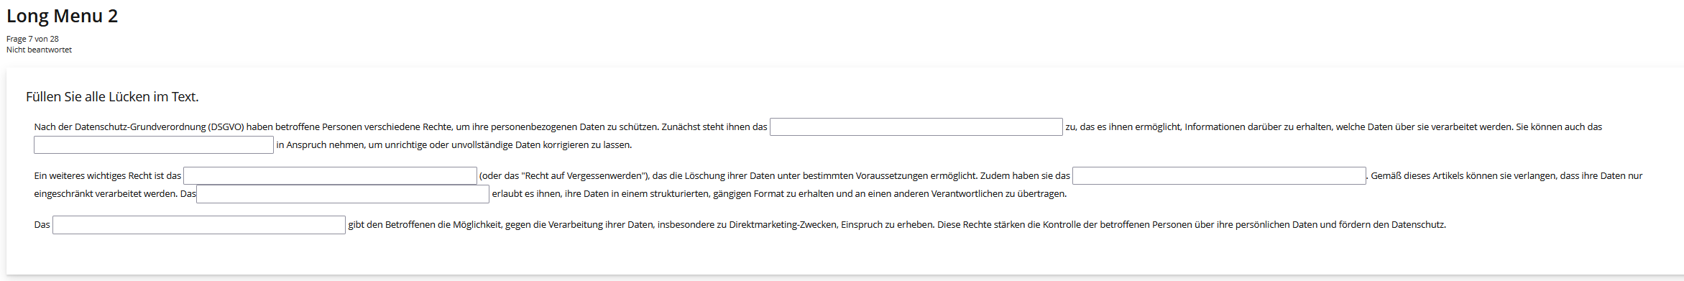Screen dimensions: 1684x281
Task: Select the blank after 'Ein weiteres wichtiges Recht ist das'
Action: tap(330, 176)
